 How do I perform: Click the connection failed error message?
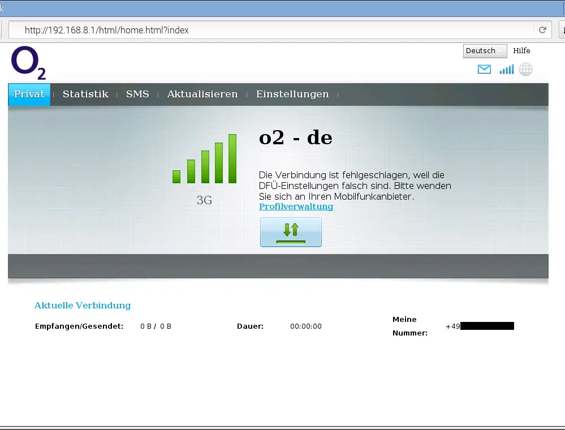355,186
